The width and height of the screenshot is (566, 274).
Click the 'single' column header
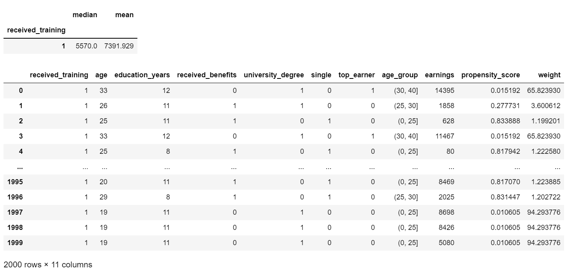point(321,75)
